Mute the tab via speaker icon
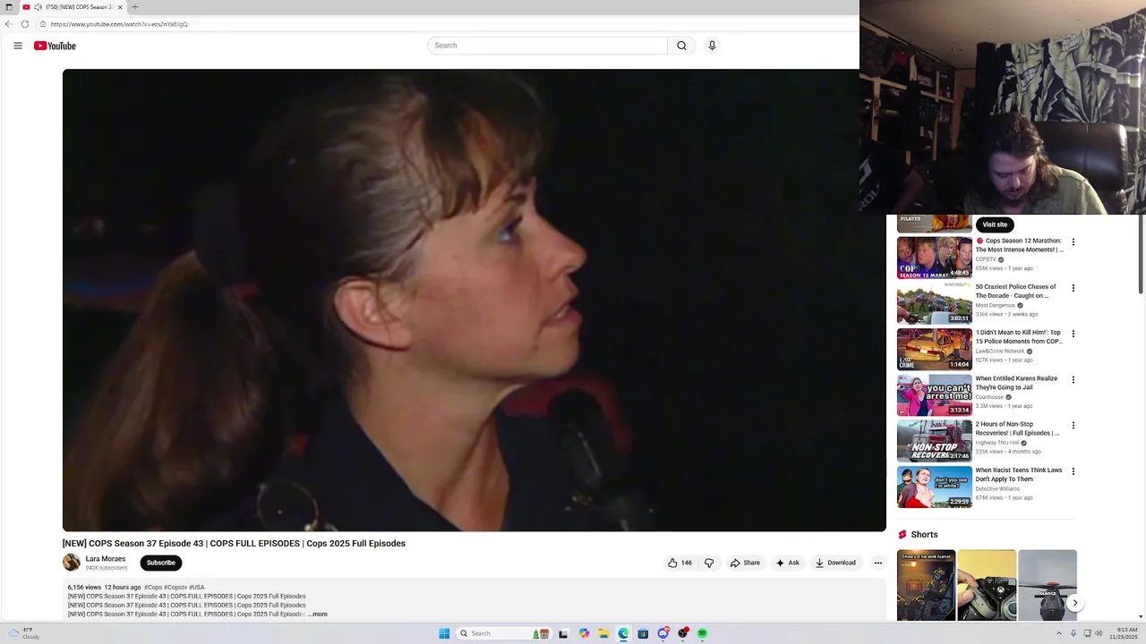1146x644 pixels. point(38,7)
